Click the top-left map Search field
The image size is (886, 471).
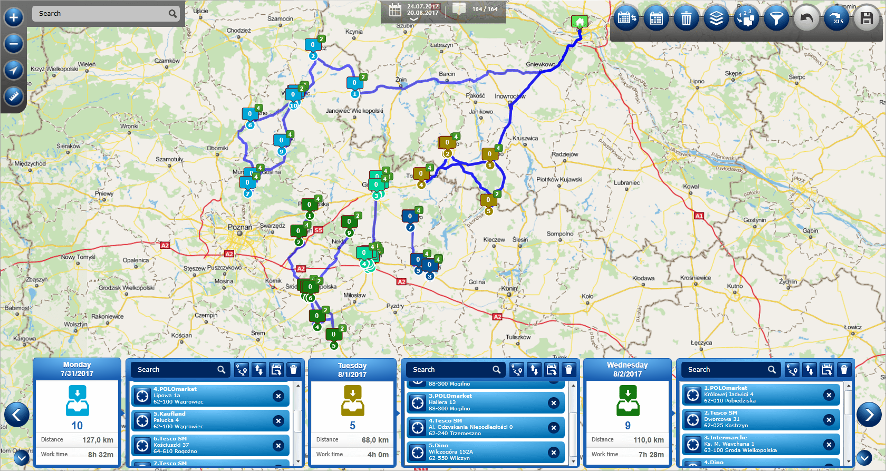click(x=100, y=14)
